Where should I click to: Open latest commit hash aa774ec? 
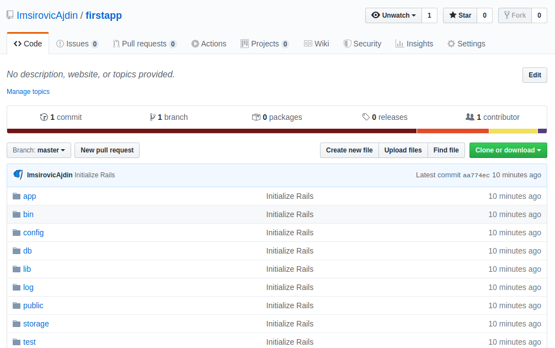point(476,175)
